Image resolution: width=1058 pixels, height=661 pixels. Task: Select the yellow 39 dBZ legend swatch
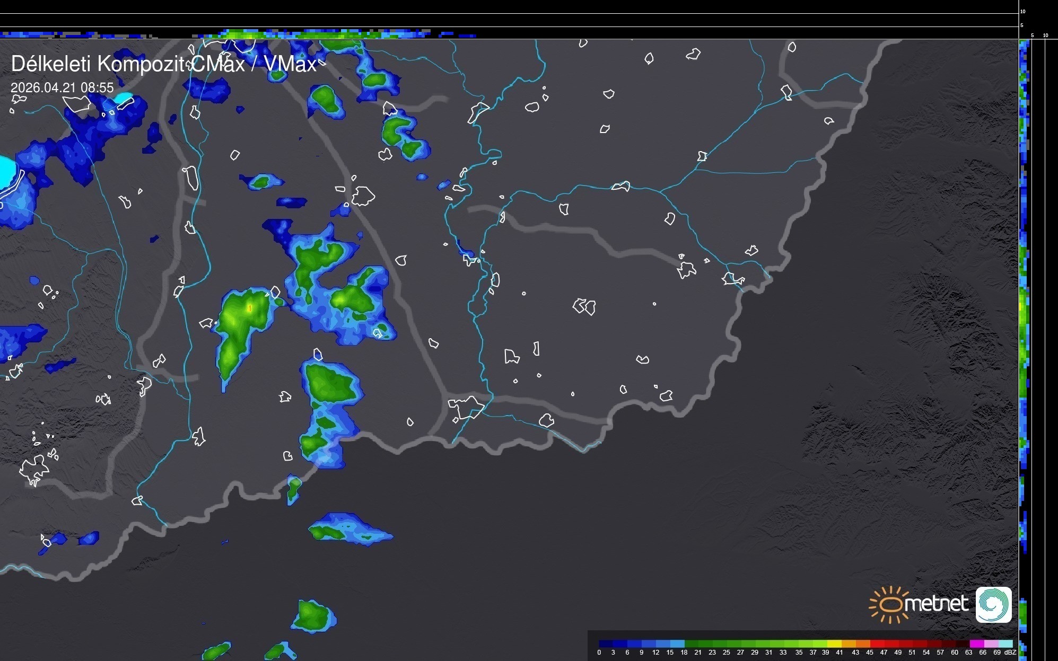[x=834, y=644]
